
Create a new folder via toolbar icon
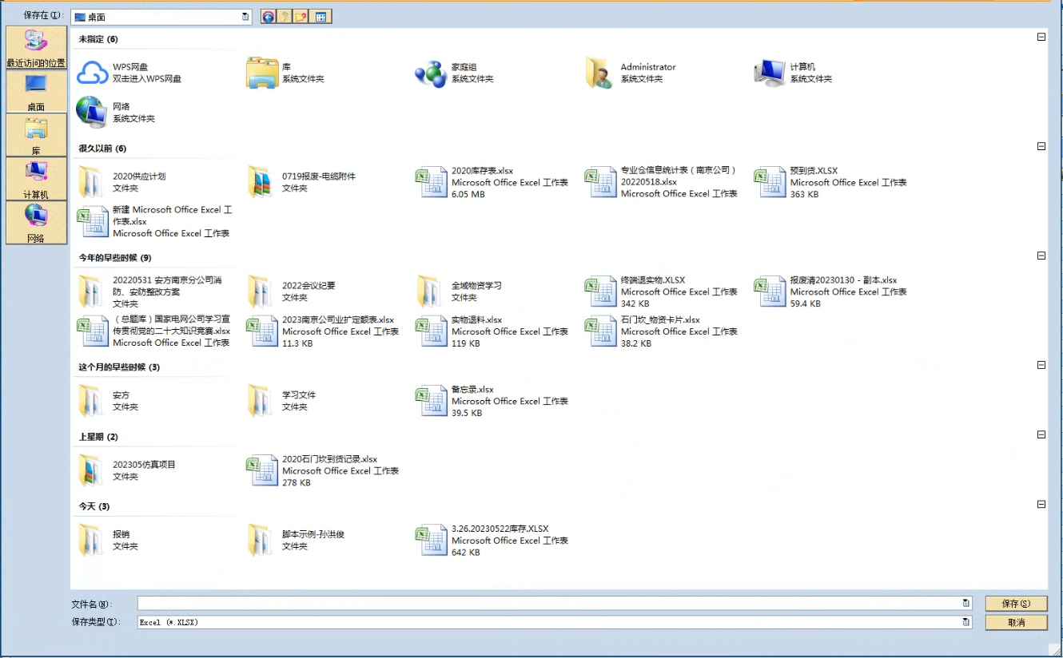tap(301, 17)
